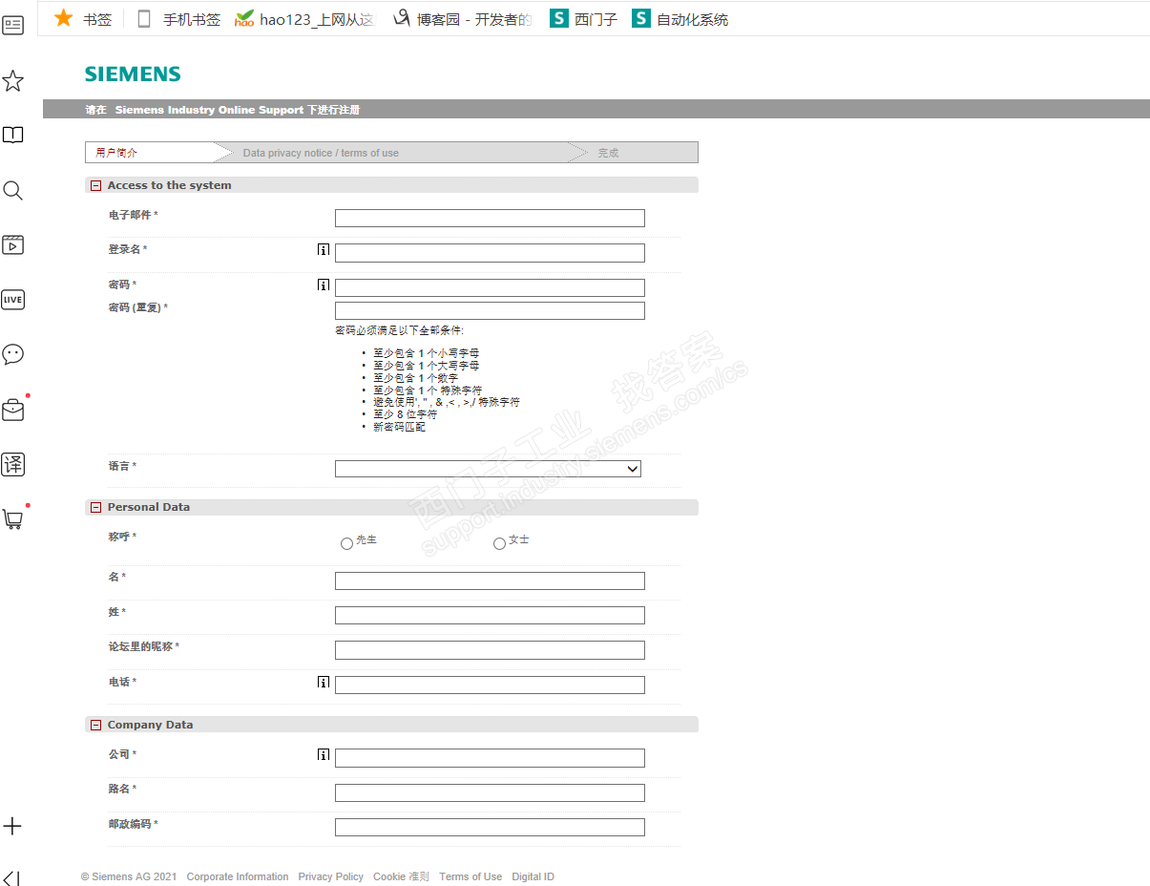The image size is (1150, 886).
Task: Open the shopping cart sidebar icon
Action: (x=12, y=519)
